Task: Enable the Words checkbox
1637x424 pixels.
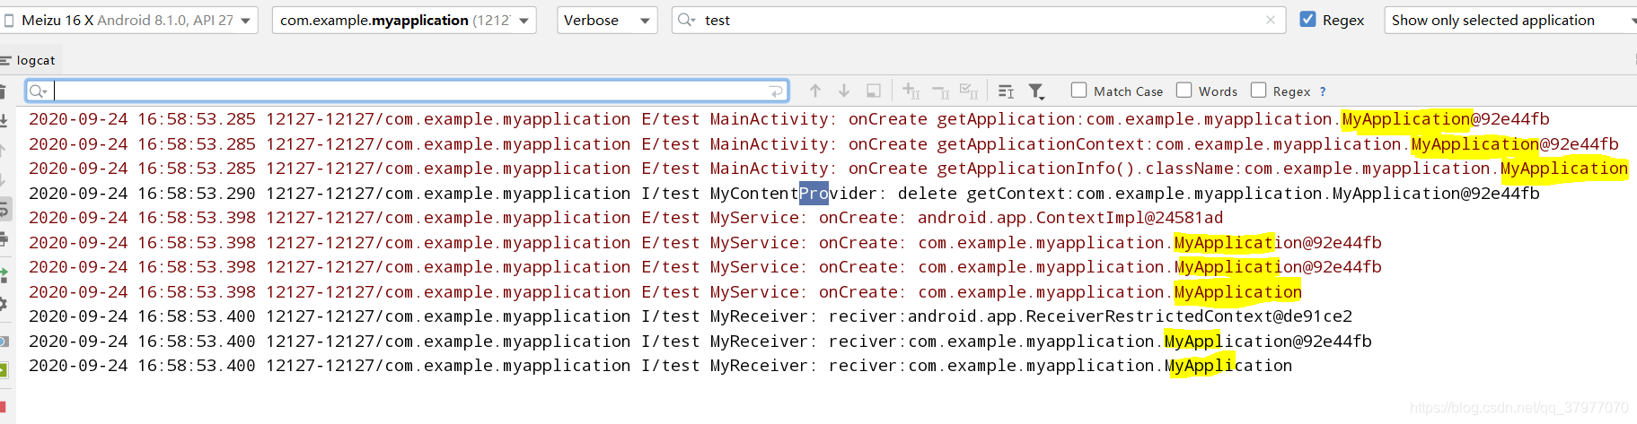Action: coord(1184,90)
